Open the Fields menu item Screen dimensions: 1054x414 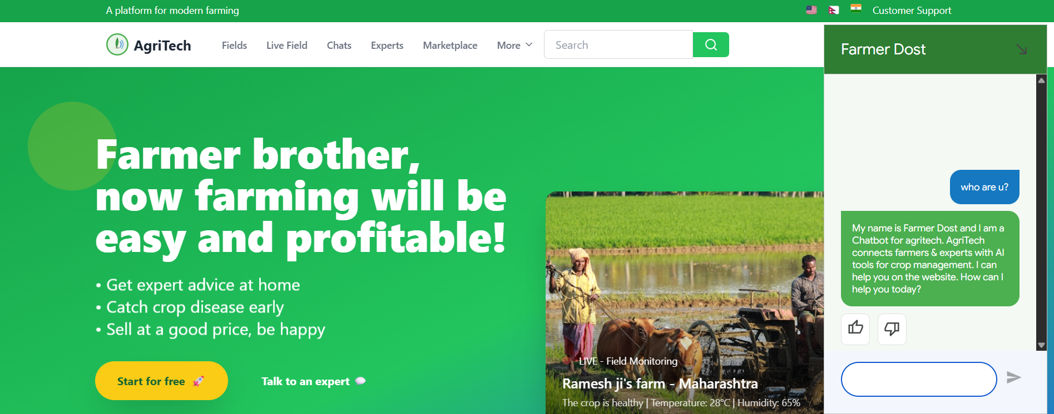(234, 46)
